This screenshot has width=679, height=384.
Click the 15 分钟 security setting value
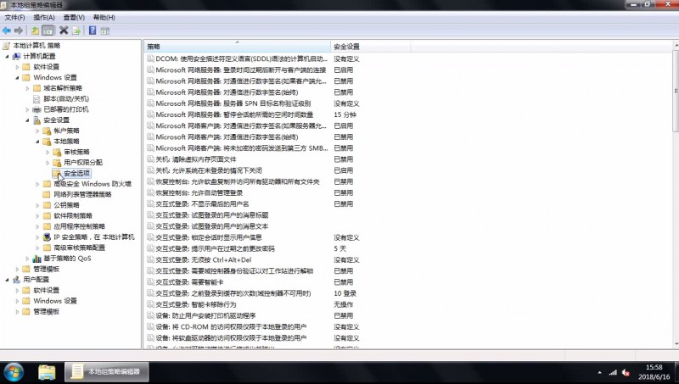pos(345,114)
